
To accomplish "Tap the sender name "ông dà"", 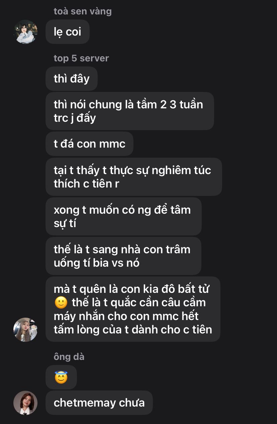I will coord(69,357).
